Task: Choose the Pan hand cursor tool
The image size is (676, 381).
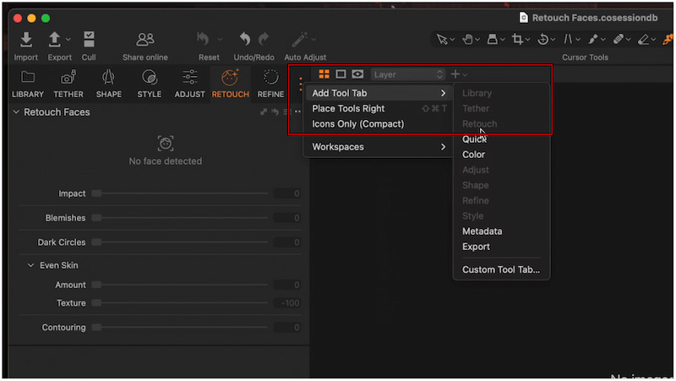Action: pos(467,39)
